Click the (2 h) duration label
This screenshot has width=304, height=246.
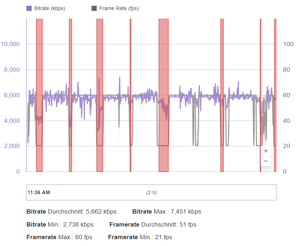[151, 192]
